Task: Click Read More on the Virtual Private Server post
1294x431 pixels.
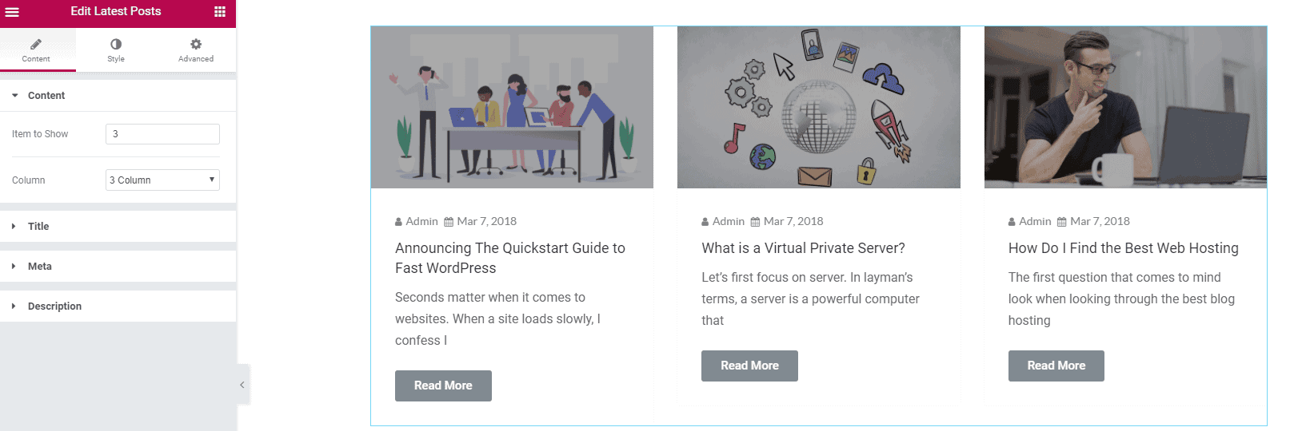Action: click(x=749, y=366)
